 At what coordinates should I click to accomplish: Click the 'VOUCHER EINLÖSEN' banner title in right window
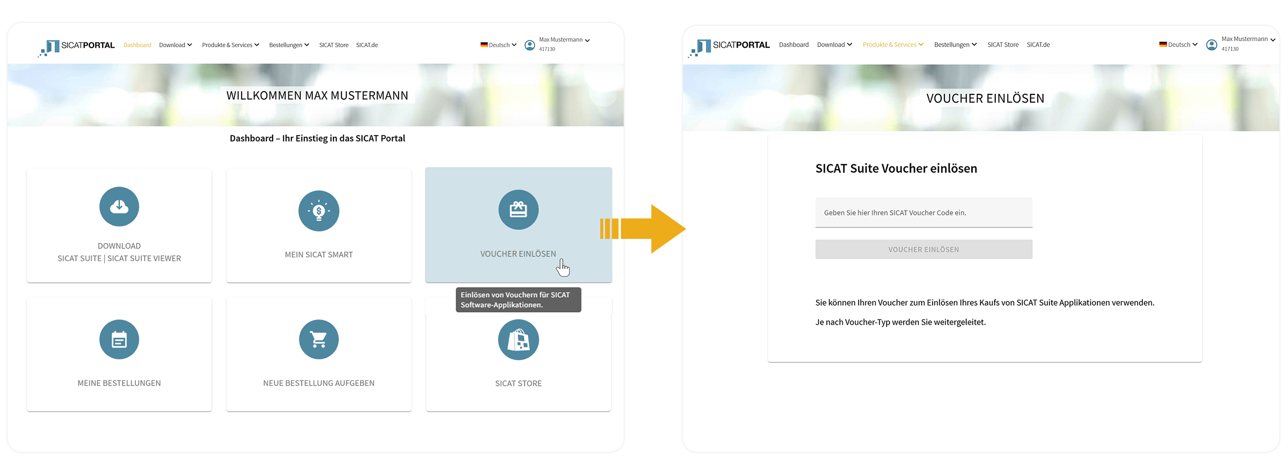(985, 98)
